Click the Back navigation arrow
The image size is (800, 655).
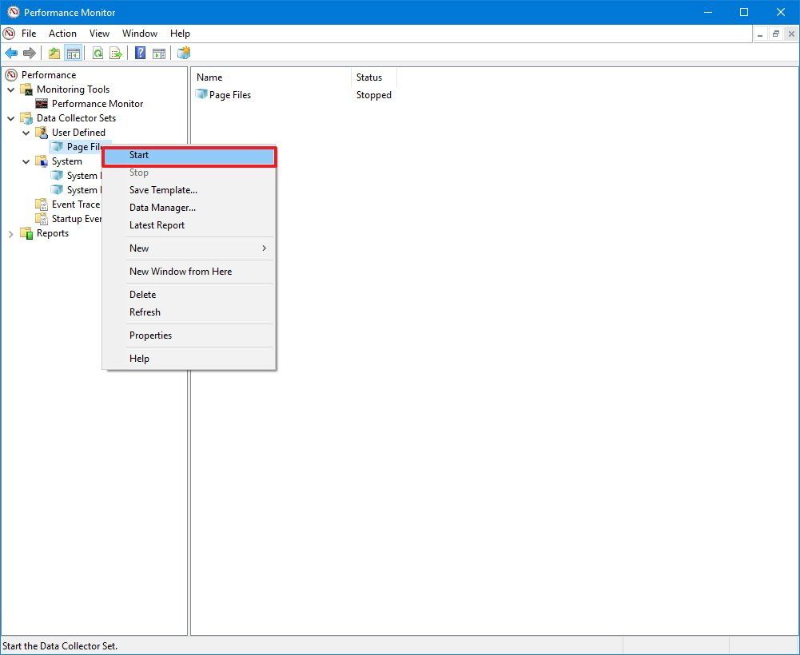[11, 53]
